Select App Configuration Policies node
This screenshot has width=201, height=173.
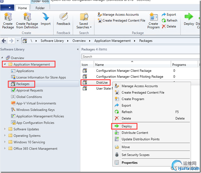[x=33, y=123]
